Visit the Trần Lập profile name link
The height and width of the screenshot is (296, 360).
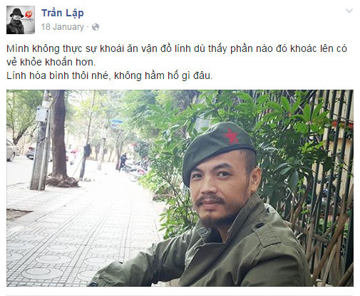coord(63,13)
